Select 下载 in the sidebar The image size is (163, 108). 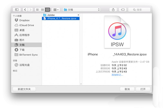coord(26,50)
